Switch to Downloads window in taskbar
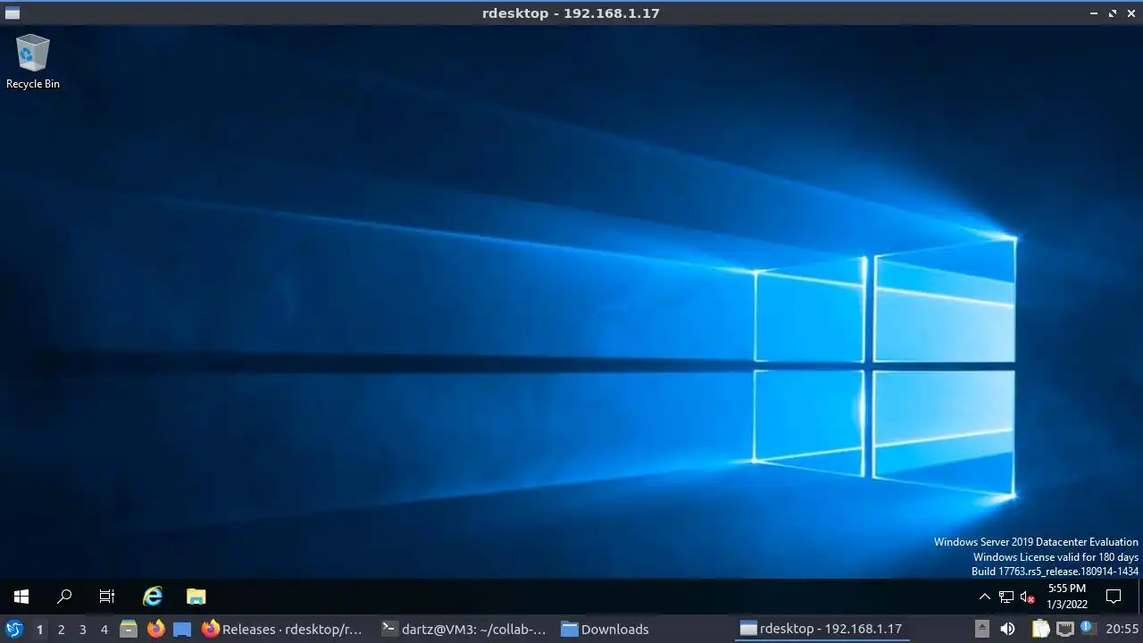 [x=605, y=629]
